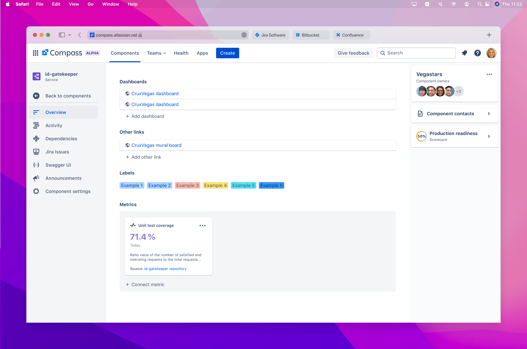Expand Component contacts chevron
This screenshot has height=349, width=527.
489,114
